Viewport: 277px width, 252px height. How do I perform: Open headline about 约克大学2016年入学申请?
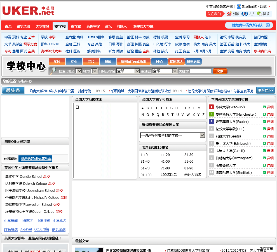pyautogui.click(x=61, y=91)
